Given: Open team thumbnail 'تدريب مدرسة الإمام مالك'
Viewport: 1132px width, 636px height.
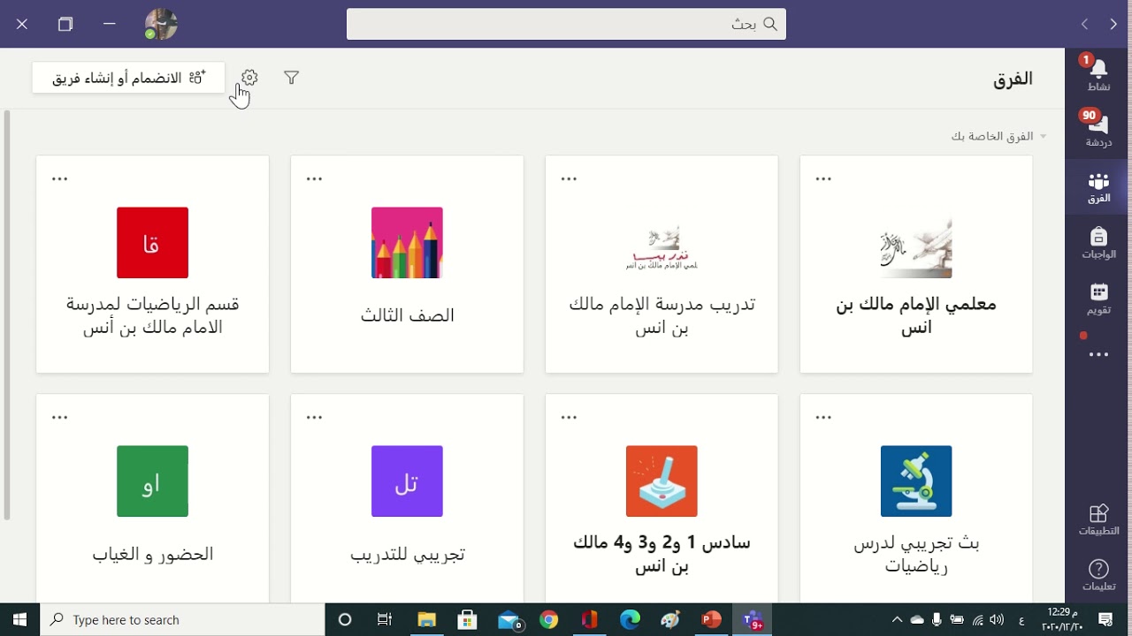Looking at the screenshot, I should point(662,243).
